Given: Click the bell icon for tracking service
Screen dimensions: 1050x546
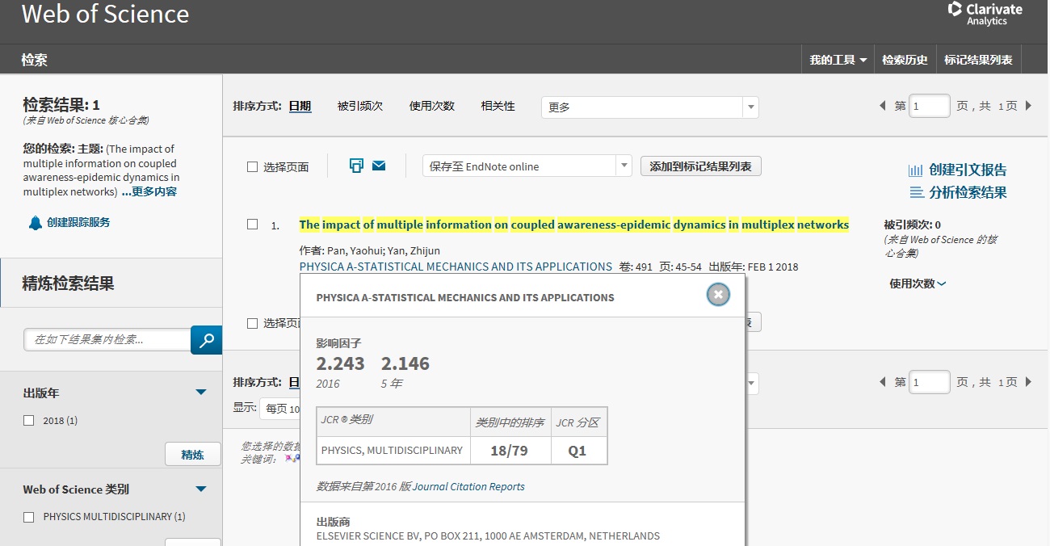Looking at the screenshot, I should coord(35,223).
